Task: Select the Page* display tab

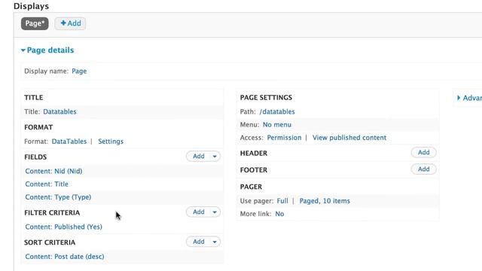Action: click(x=35, y=23)
